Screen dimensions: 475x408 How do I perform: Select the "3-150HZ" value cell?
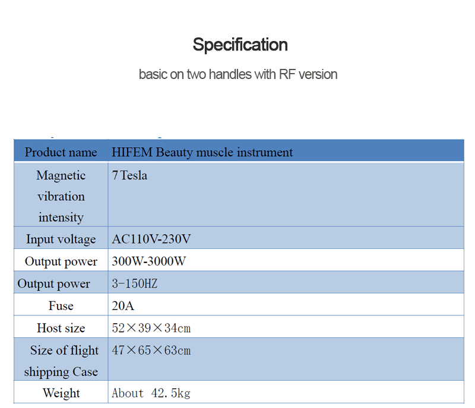coord(135,284)
